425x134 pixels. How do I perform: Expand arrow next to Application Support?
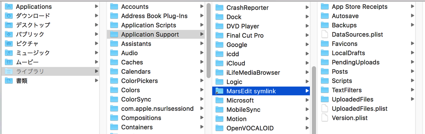[x=202, y=35]
